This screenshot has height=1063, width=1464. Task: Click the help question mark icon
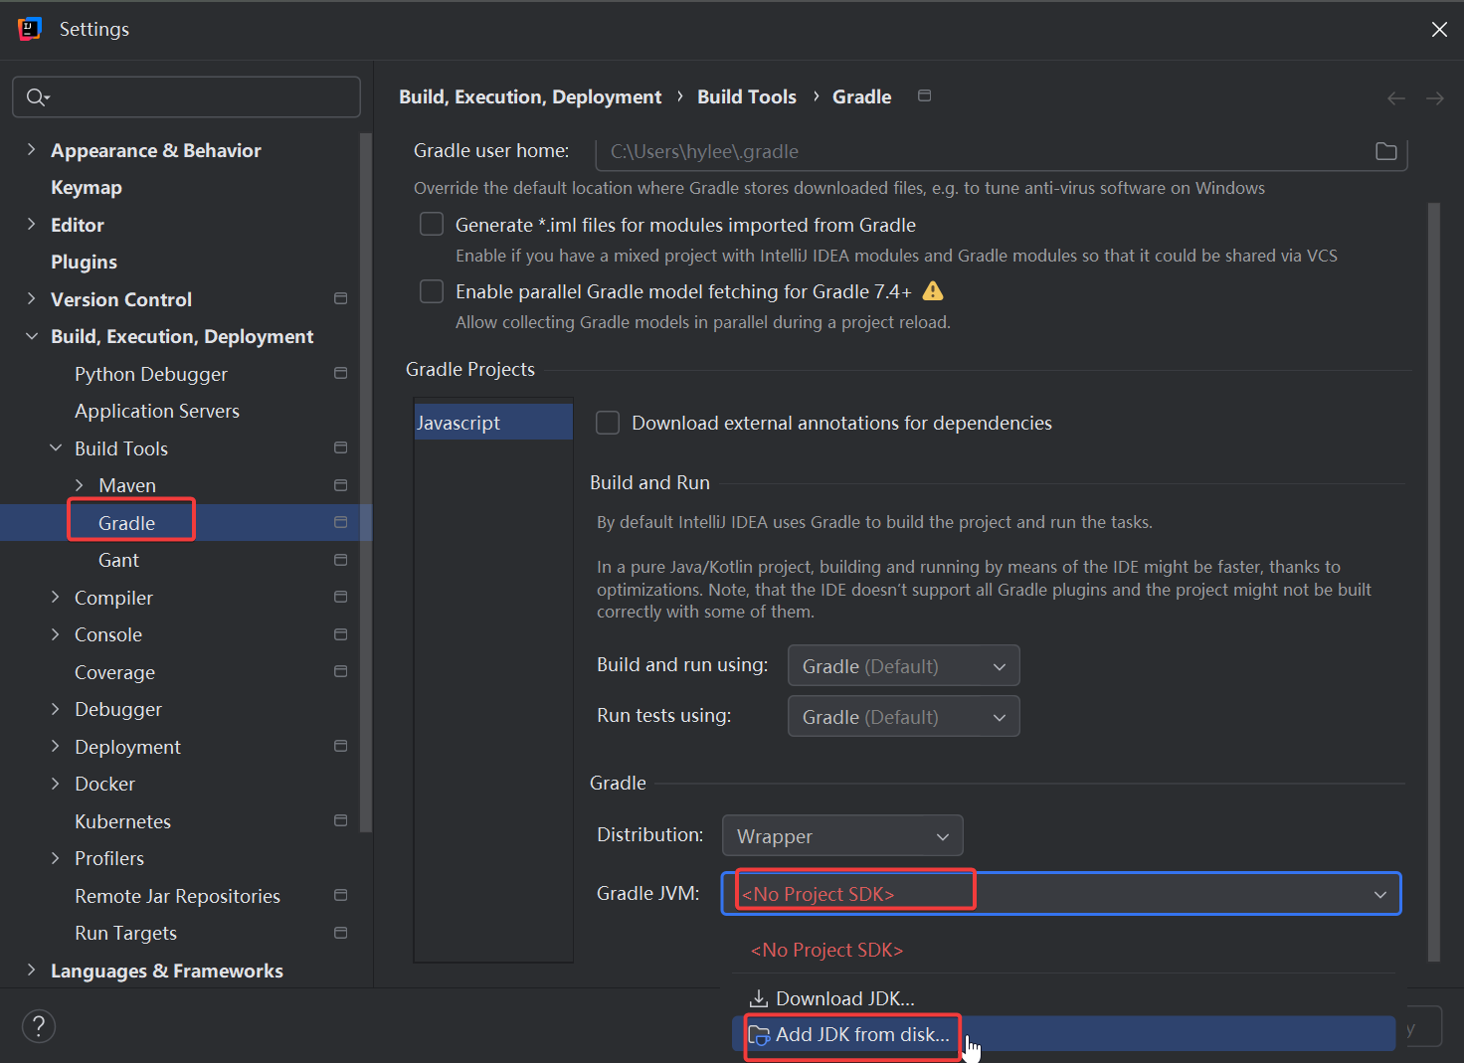39,1026
